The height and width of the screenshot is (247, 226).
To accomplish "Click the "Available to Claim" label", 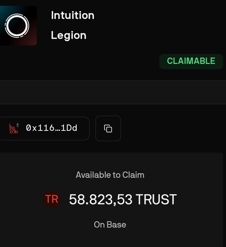I will coord(110,175).
